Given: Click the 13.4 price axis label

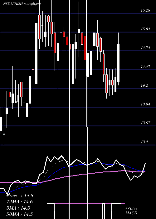Looking at the screenshot, I should tap(144, 142).
